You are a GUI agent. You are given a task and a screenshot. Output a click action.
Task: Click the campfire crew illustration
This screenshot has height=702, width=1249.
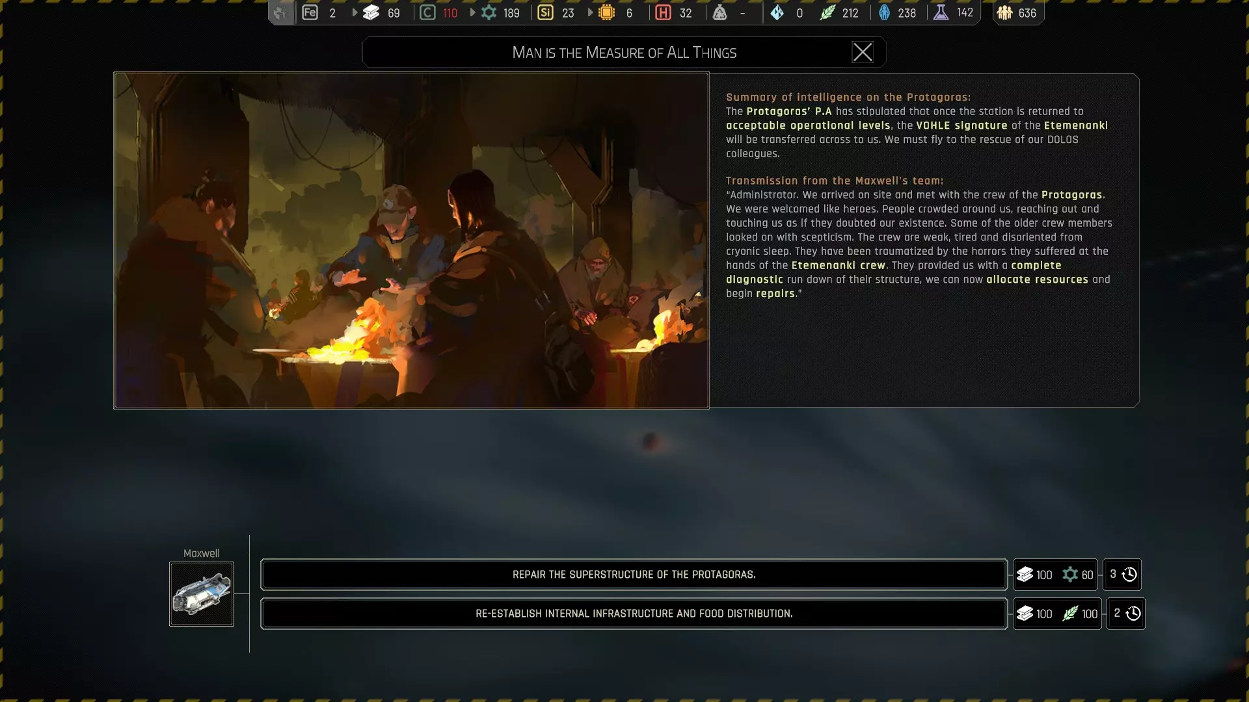tap(411, 240)
